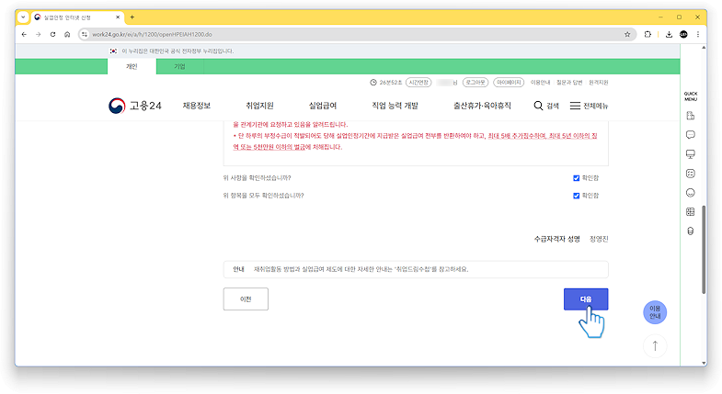Open the browser downloads icon

click(x=669, y=35)
